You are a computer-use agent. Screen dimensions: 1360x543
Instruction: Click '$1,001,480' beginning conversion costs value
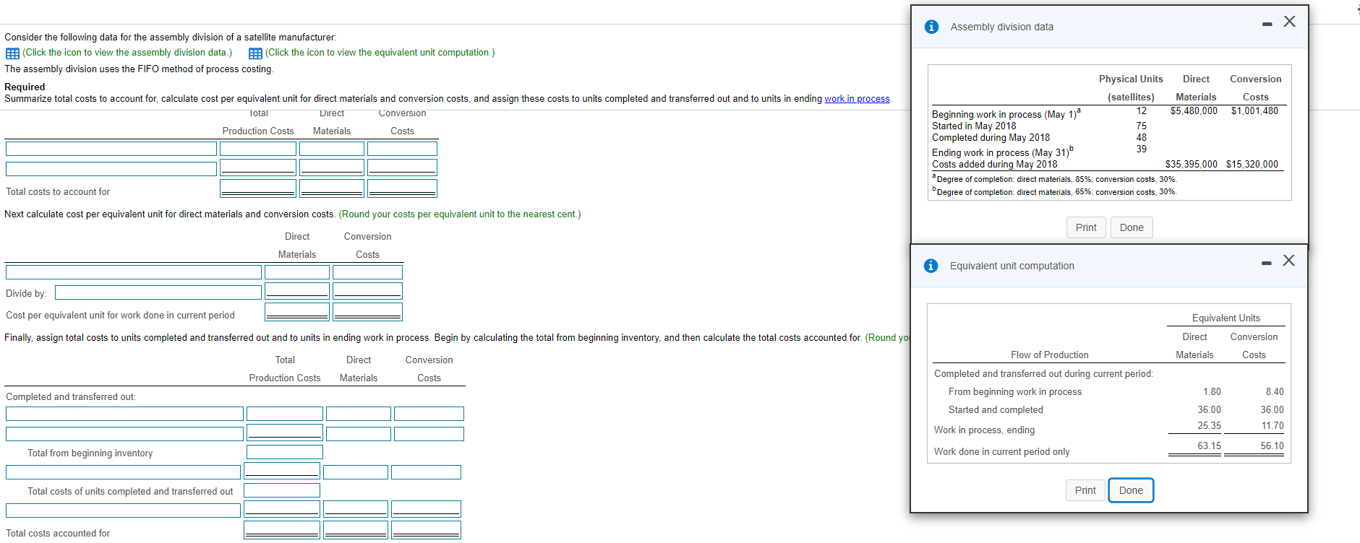1254,111
